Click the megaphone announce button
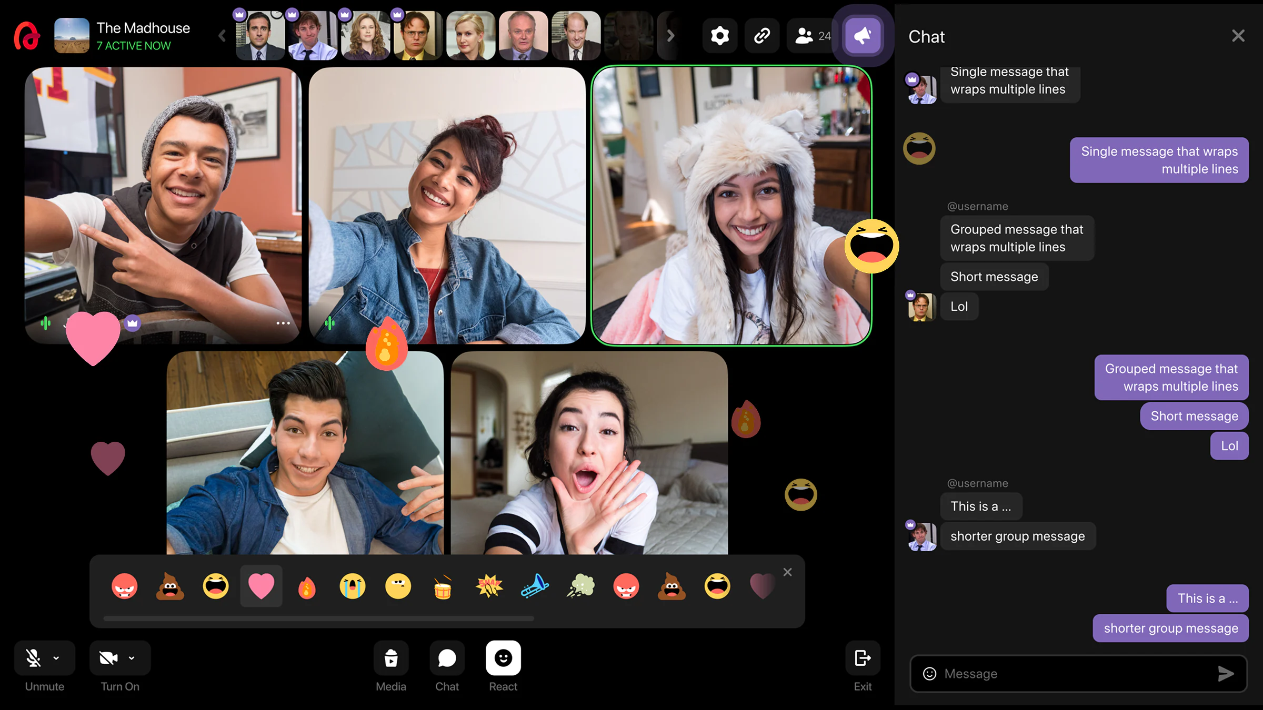The image size is (1263, 710). pyautogui.click(x=863, y=36)
